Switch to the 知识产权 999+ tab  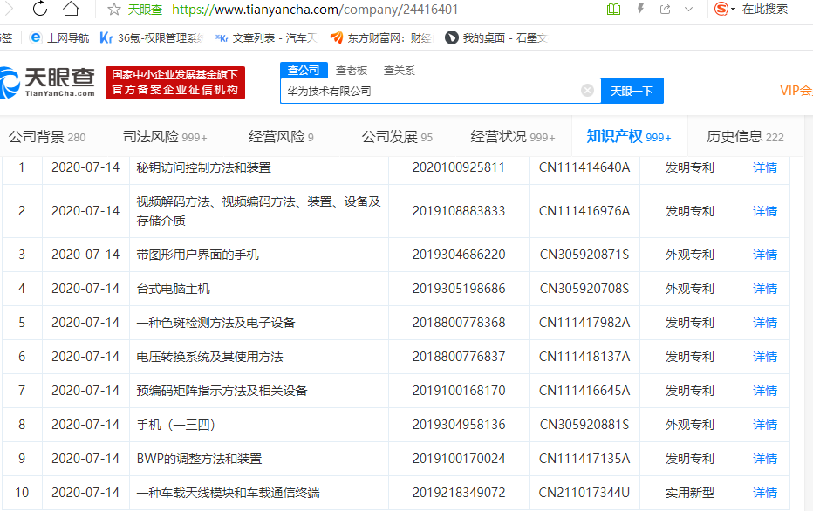point(629,137)
